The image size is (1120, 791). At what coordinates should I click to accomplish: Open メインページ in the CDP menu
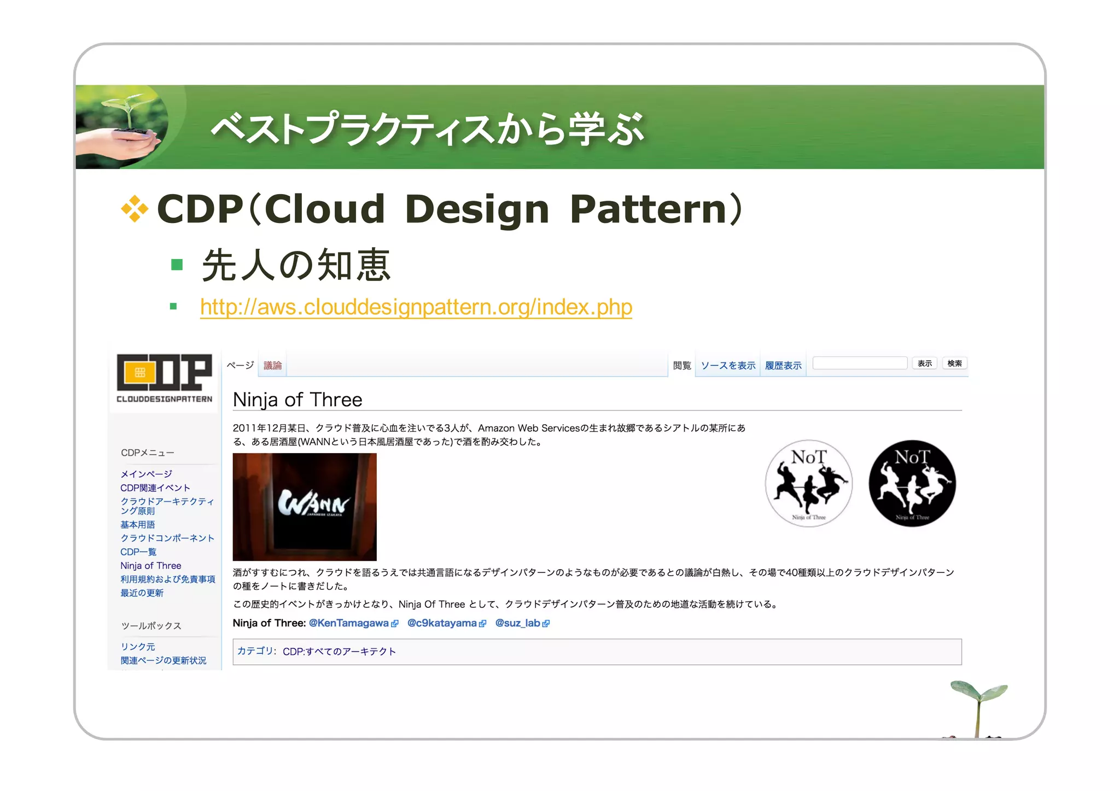146,474
